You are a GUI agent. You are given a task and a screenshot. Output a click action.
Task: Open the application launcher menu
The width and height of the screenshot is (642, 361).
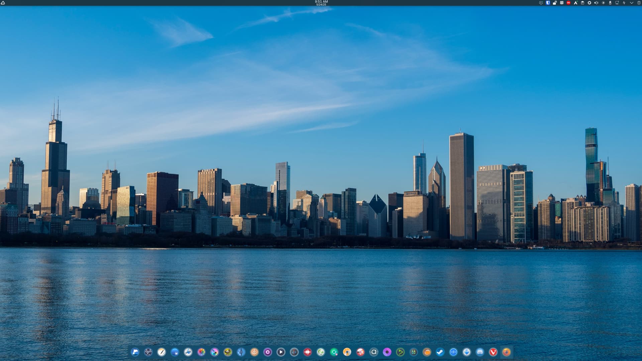pos(3,3)
